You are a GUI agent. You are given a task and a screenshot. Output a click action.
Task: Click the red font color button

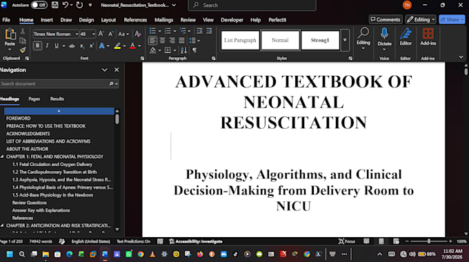[x=132, y=46]
